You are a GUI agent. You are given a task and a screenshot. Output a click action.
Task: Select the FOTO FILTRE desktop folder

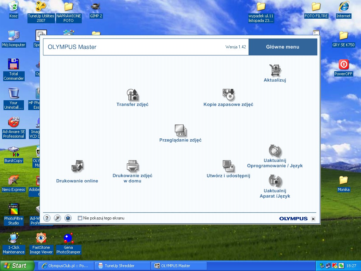[316, 10]
